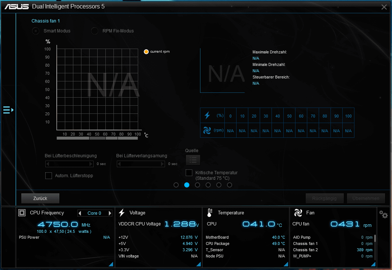The width and height of the screenshot is (392, 270).
Task: Click the 100 percent column in rpm table
Action: pos(348,123)
